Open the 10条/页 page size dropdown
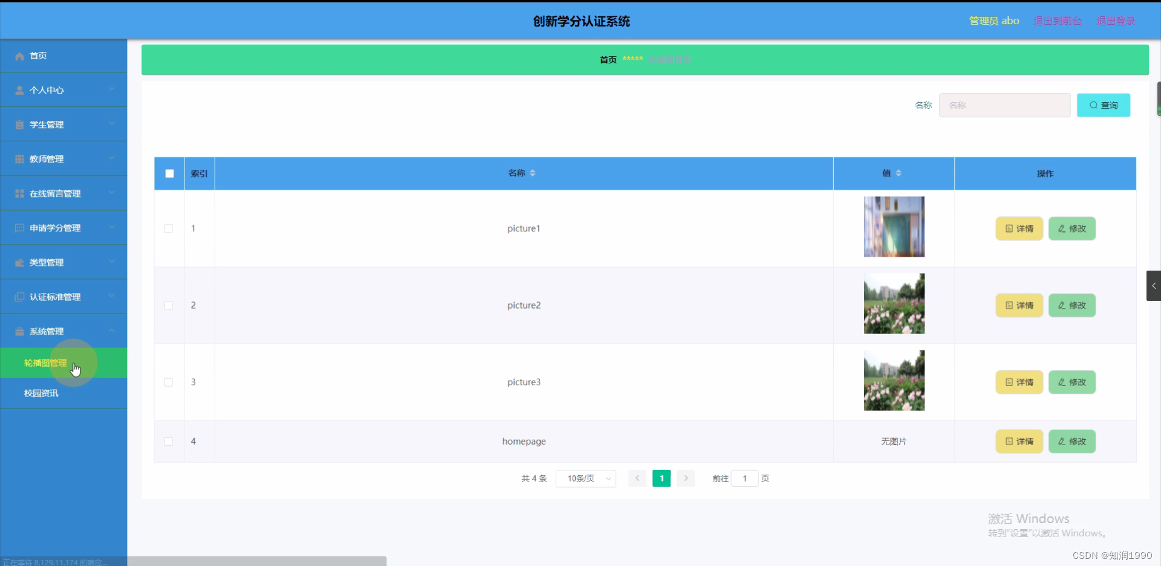The image size is (1161, 566). (x=585, y=478)
